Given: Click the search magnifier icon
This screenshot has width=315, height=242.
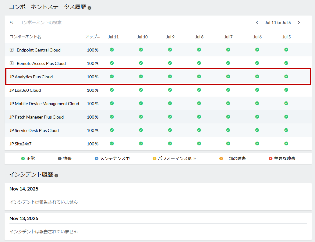Looking at the screenshot, I should (x=12, y=22).
